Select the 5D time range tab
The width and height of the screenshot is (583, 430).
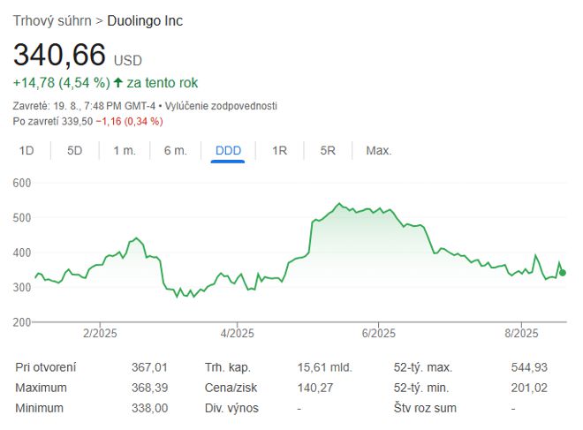point(75,150)
